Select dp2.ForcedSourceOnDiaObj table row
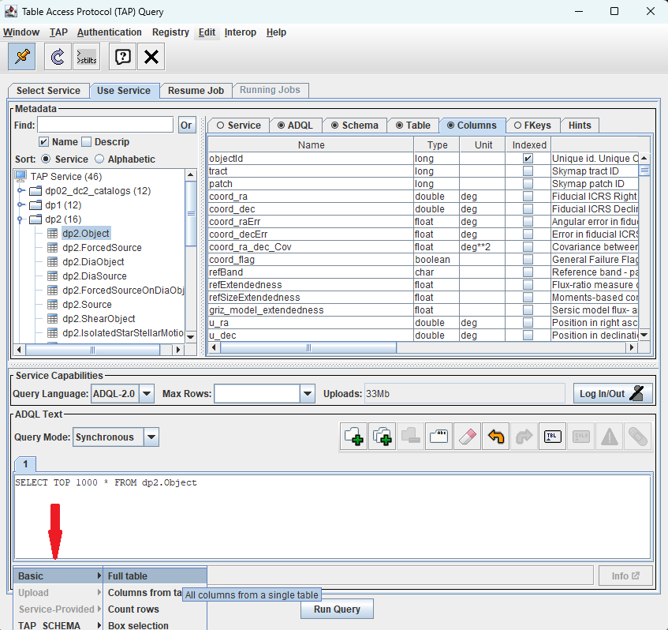Viewport: 668px width, 630px height. (123, 290)
